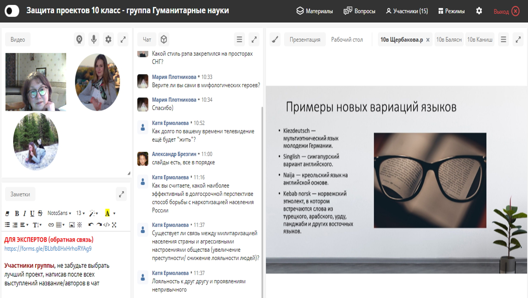Click Александр Брезгин's chat avatar
This screenshot has width=528, height=298.
pos(143,159)
